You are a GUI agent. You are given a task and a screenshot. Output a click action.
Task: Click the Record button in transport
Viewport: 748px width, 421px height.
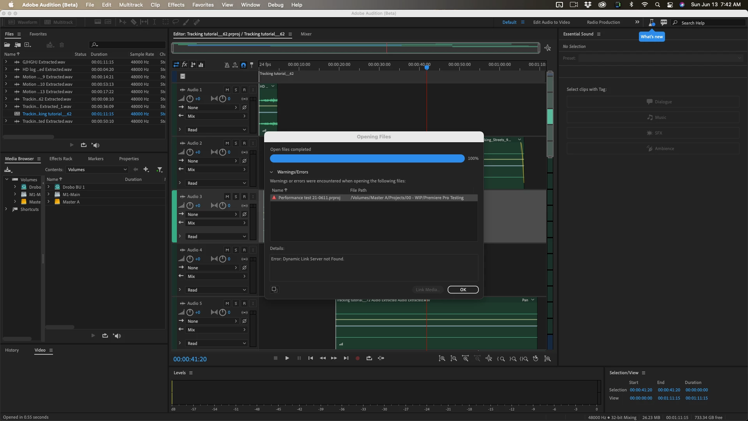point(357,358)
